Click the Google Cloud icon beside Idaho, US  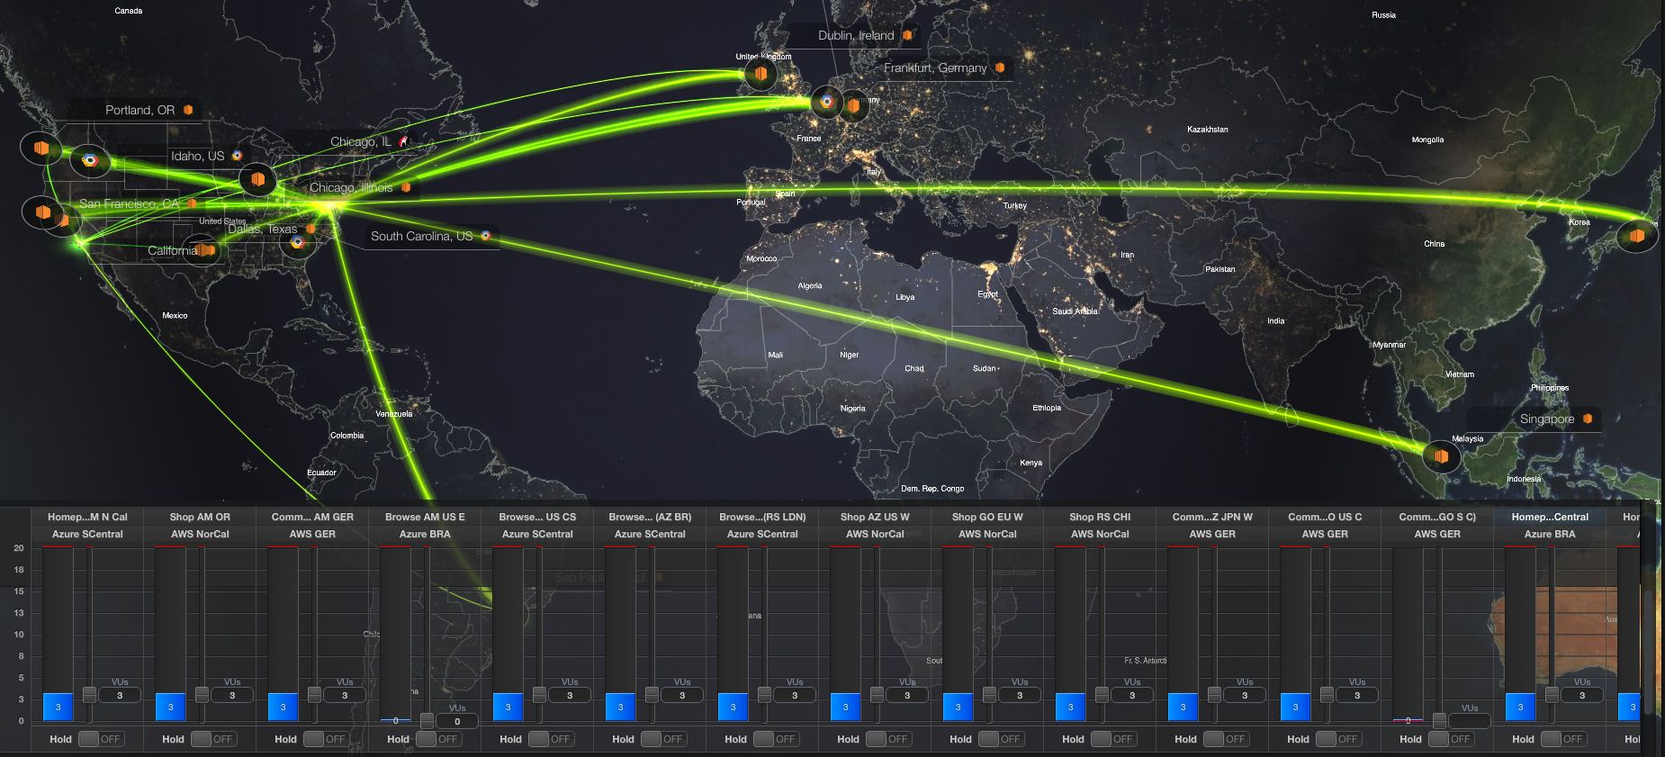237,156
